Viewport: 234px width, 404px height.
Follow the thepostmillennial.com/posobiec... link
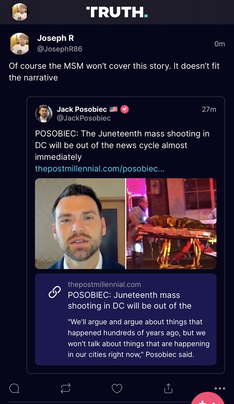point(100,168)
